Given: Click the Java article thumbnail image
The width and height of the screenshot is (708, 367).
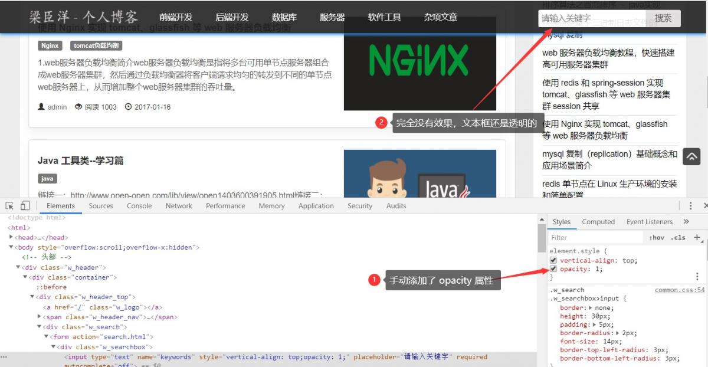Looking at the screenshot, I should pos(420,173).
